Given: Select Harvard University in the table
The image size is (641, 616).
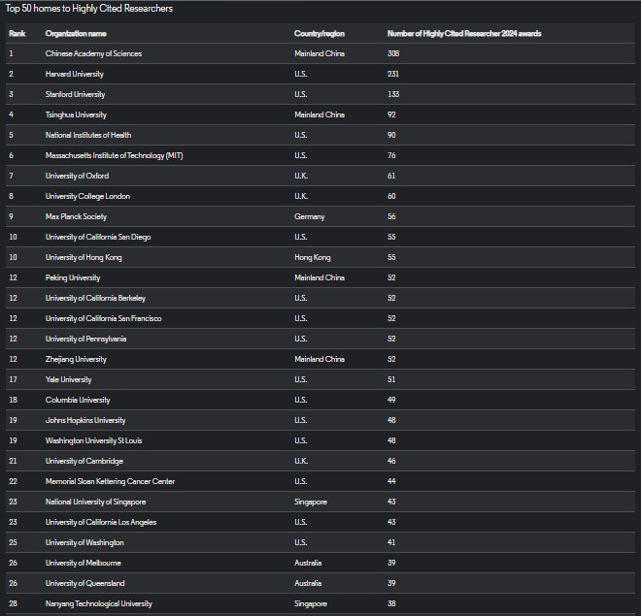Looking at the screenshot, I should tap(75, 74).
